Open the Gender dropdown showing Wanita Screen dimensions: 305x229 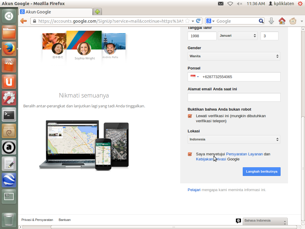pyautogui.click(x=234, y=56)
